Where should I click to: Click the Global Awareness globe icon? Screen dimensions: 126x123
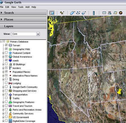click(10, 57)
